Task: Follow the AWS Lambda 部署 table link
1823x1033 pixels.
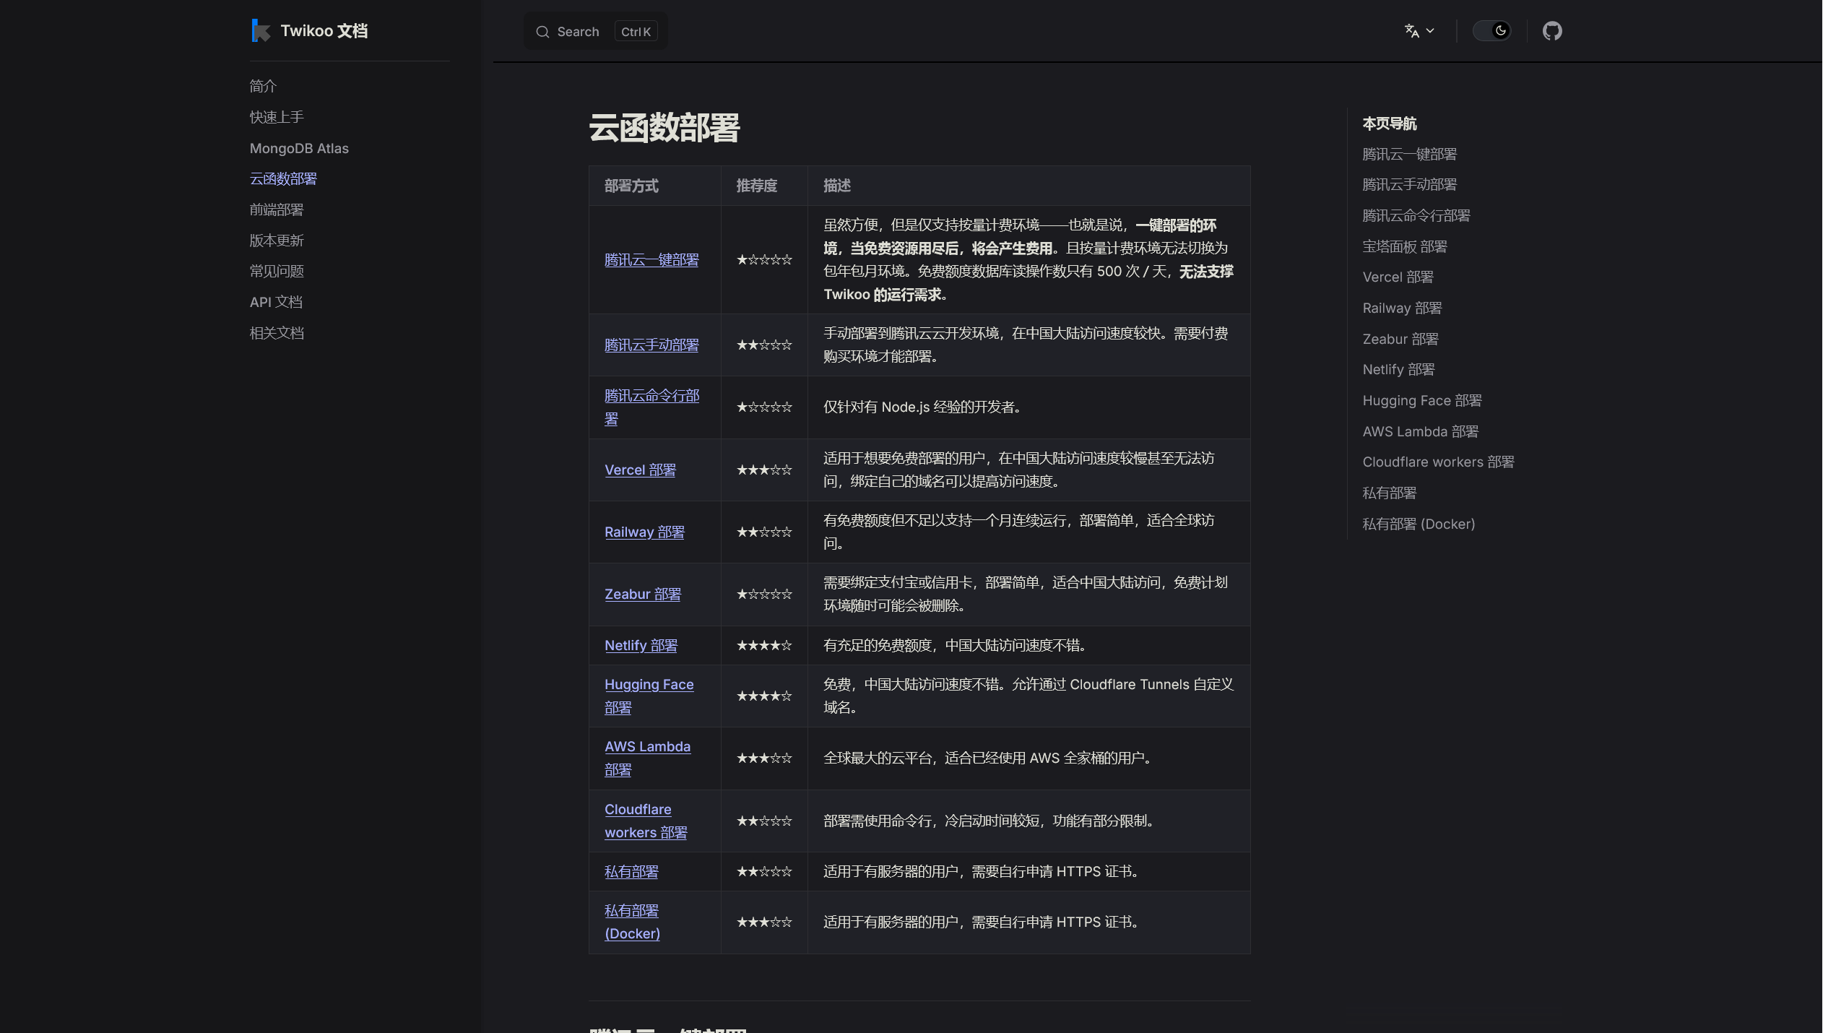Action: pos(647,758)
